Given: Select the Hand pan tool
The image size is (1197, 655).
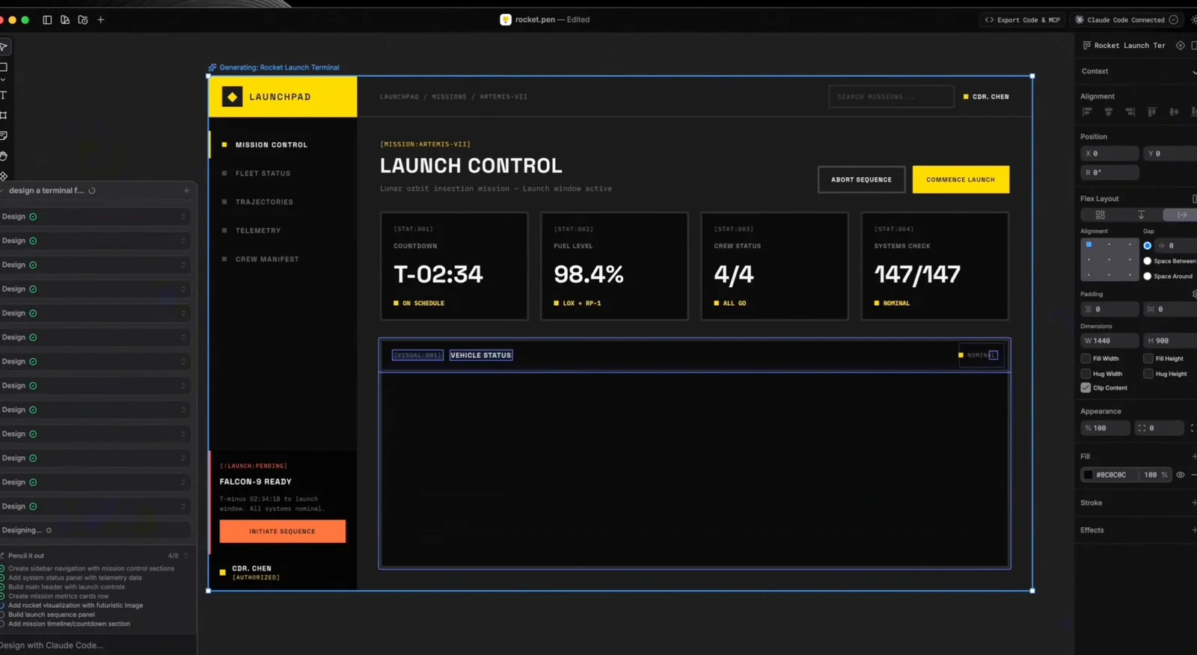Looking at the screenshot, I should coord(4,156).
